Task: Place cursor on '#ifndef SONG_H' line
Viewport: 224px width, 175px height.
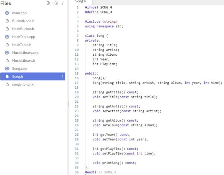Action: 99,7
